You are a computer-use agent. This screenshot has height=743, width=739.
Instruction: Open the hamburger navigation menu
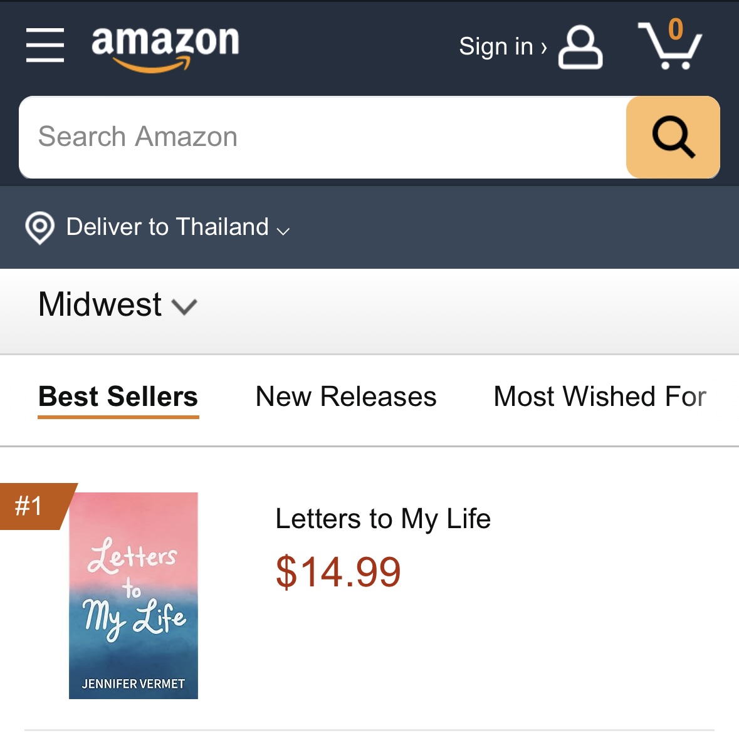click(x=45, y=45)
